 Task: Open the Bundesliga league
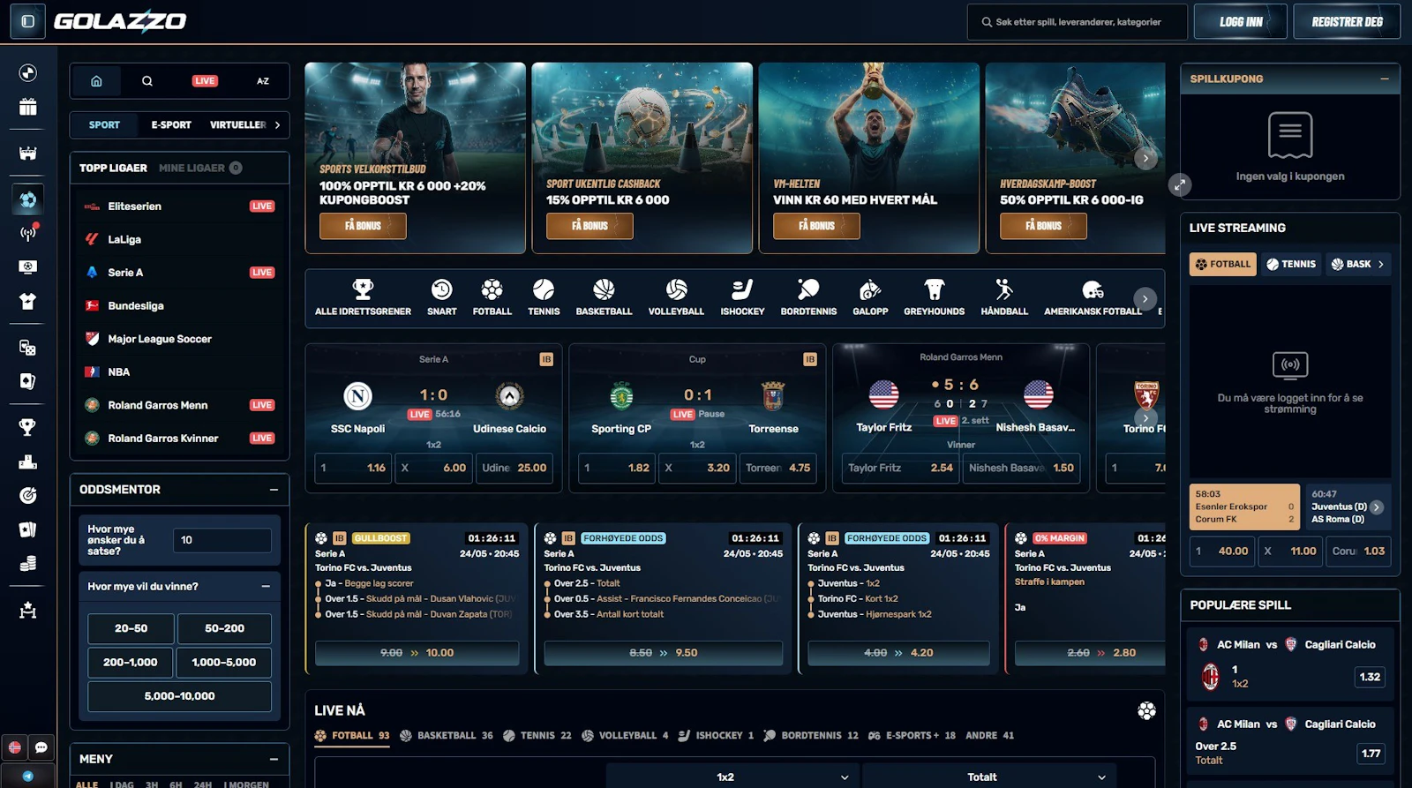[x=179, y=306]
